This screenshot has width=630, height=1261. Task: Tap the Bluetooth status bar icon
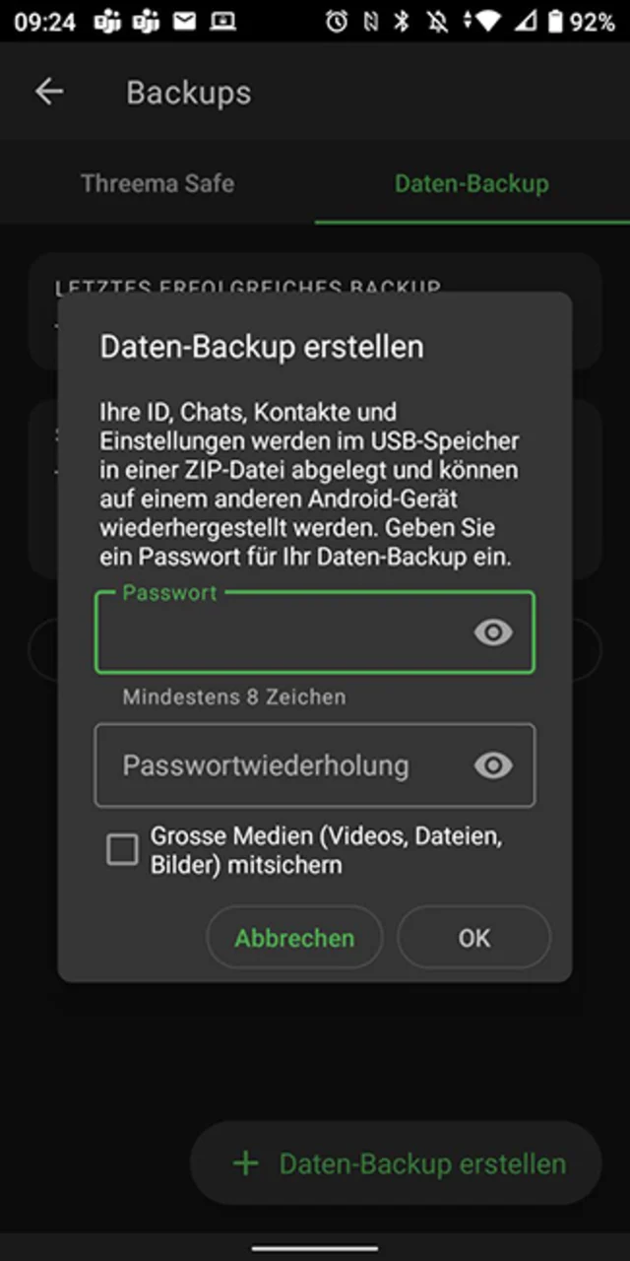tap(401, 22)
